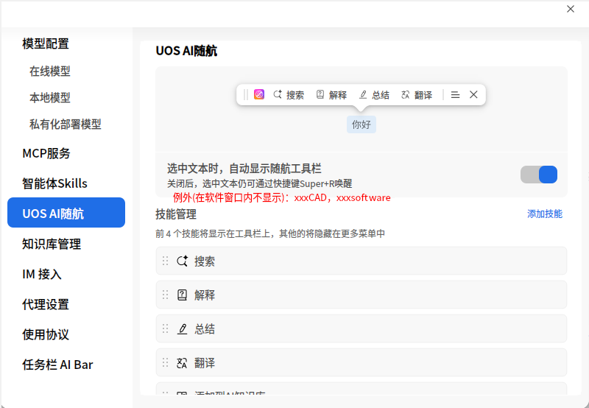Open the 智能体Skills page

54,183
